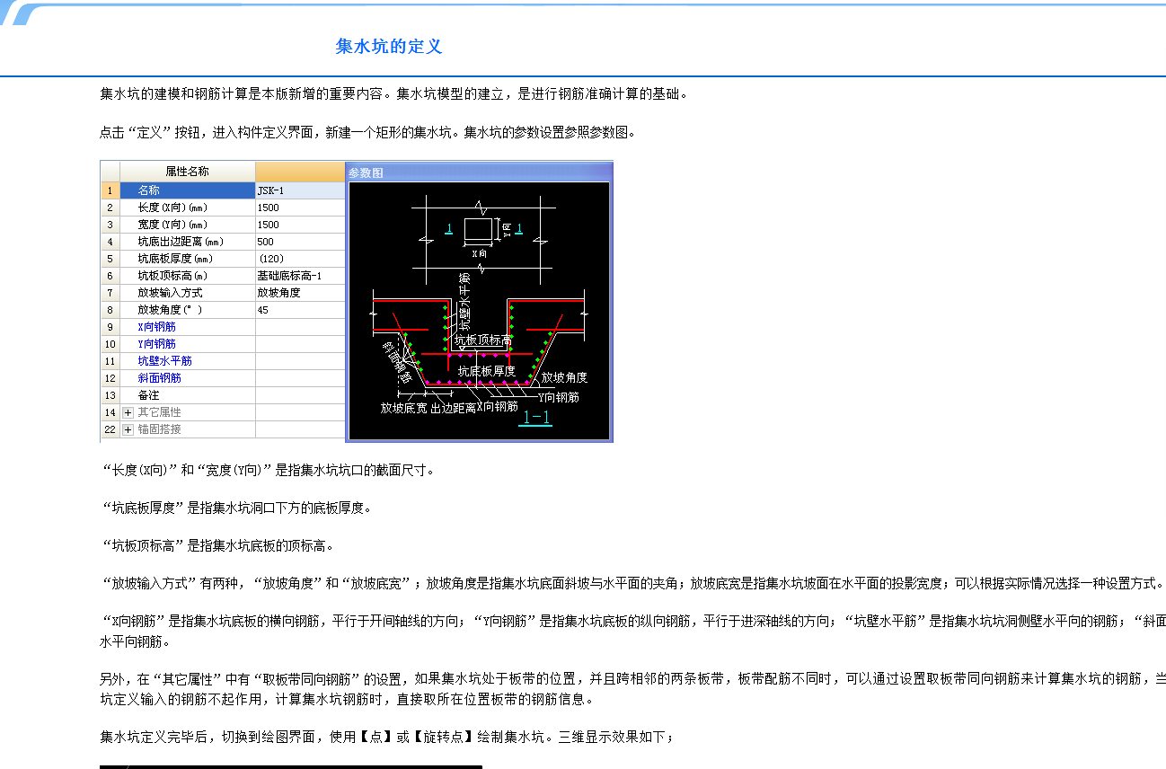Click the vertical 坑壁水平筋 diagram label
Image resolution: width=1166 pixels, height=769 pixels.
pos(464,304)
